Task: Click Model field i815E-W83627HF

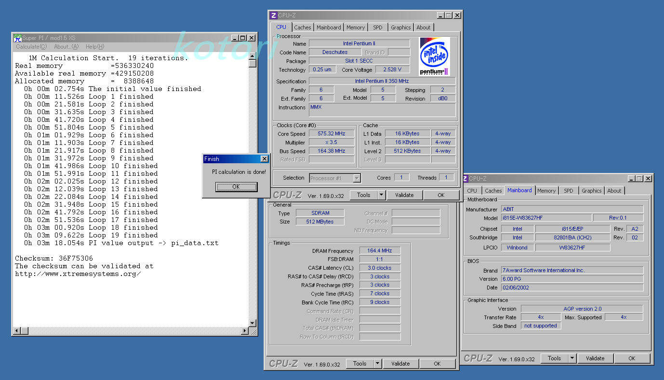Action: click(x=546, y=218)
